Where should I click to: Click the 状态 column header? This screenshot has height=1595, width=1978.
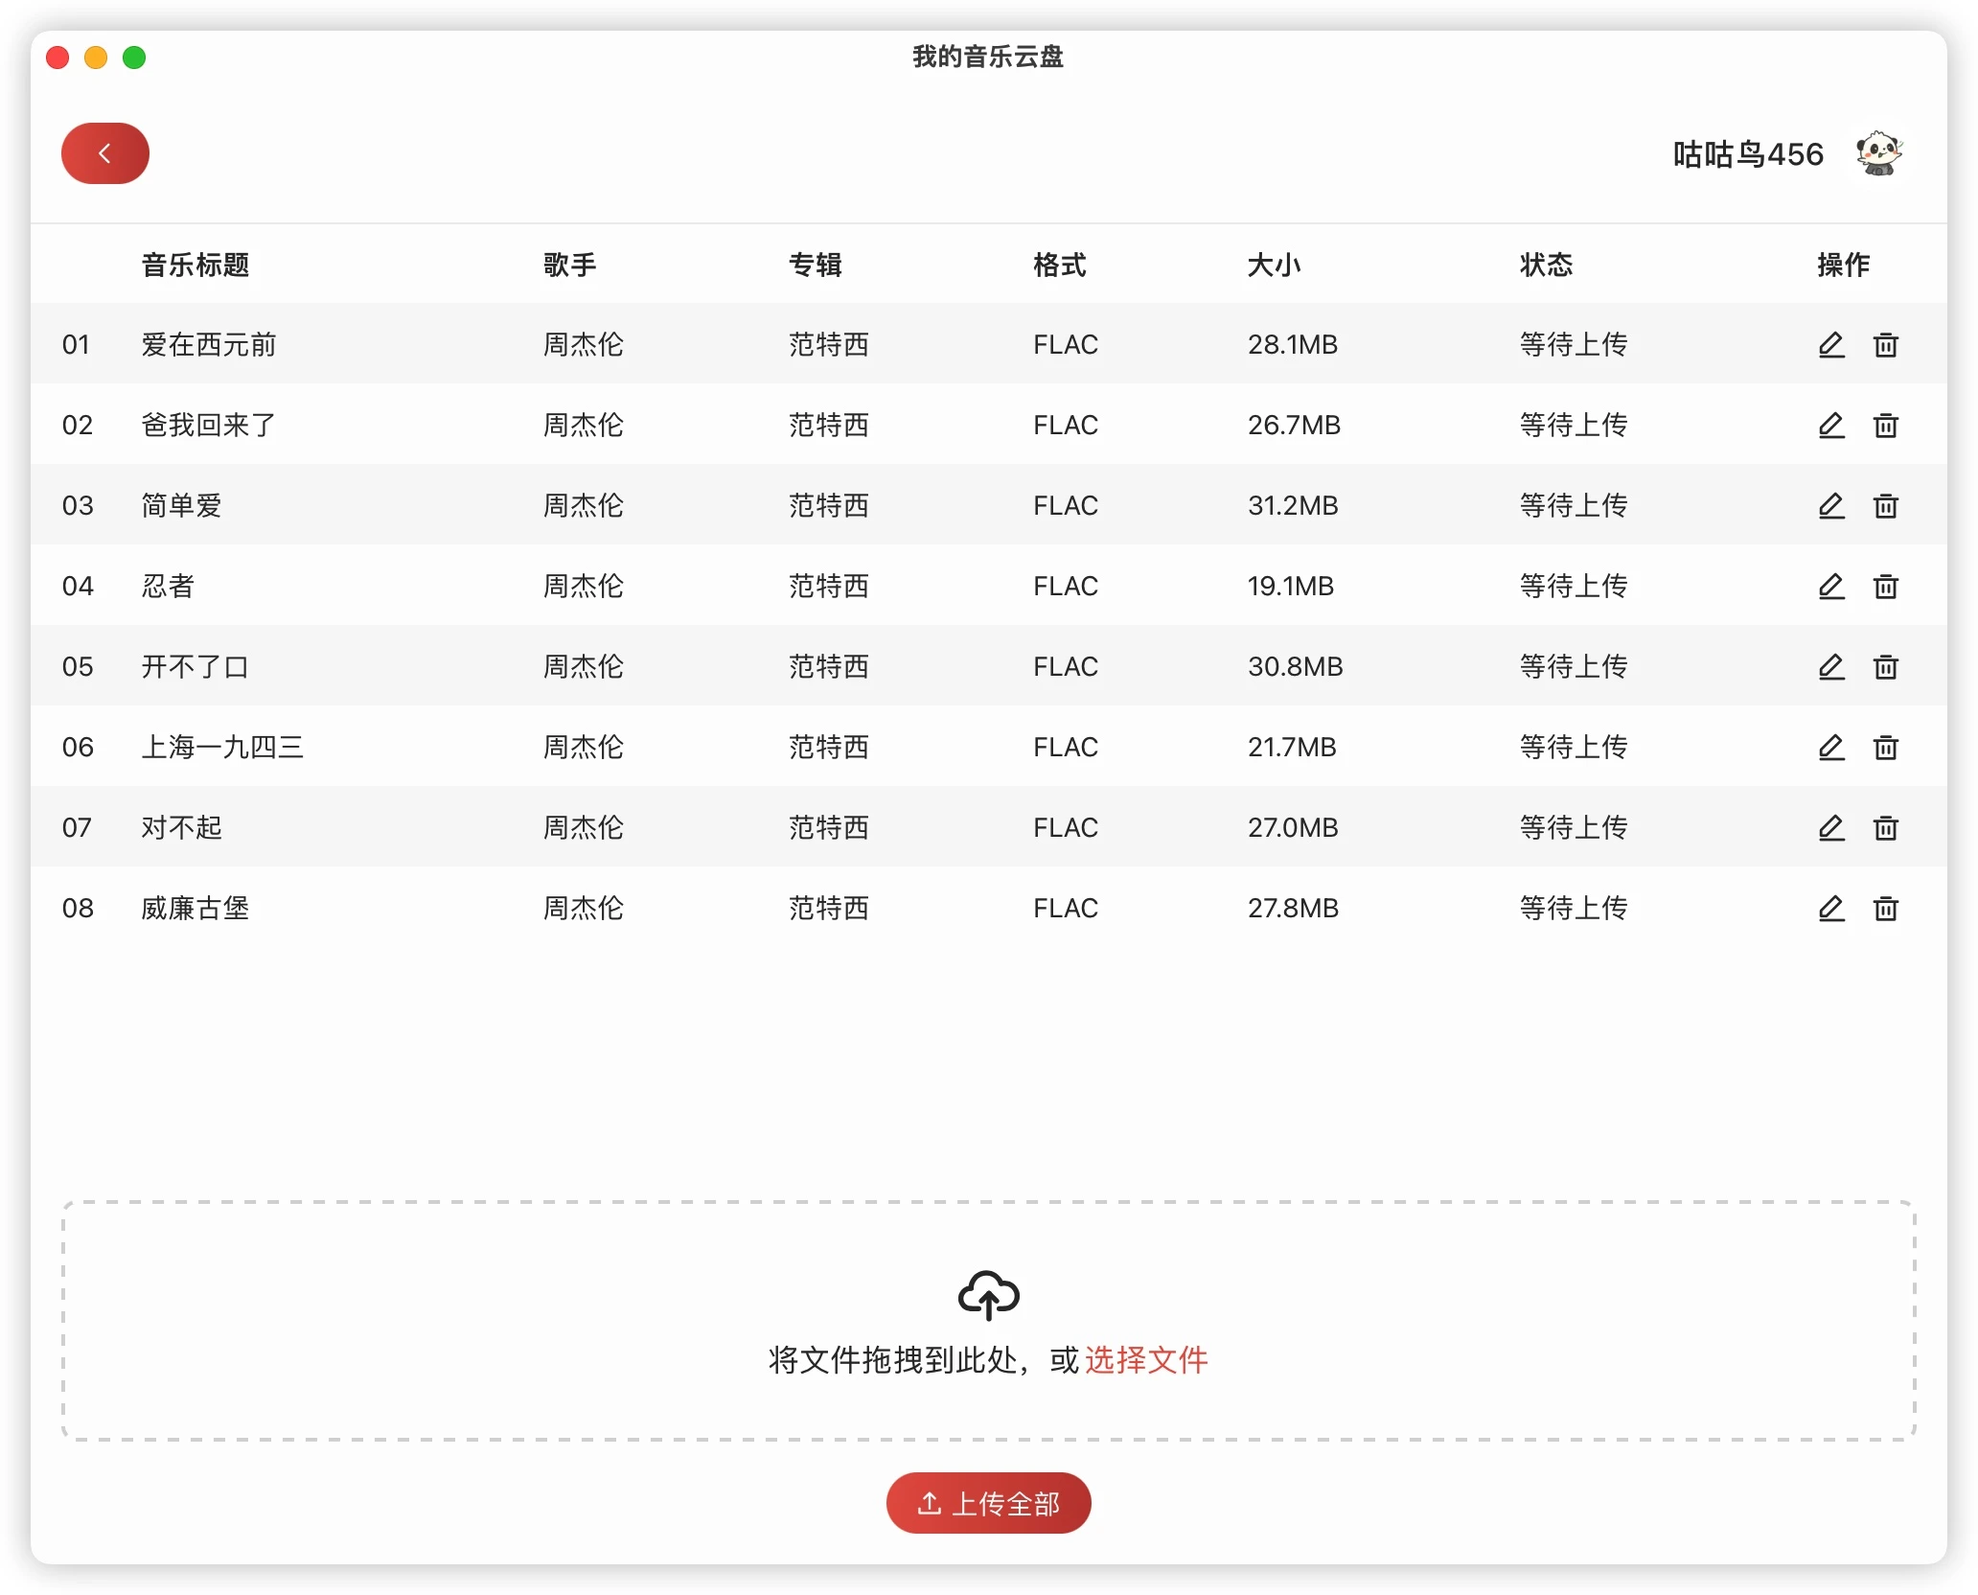[x=1547, y=265]
